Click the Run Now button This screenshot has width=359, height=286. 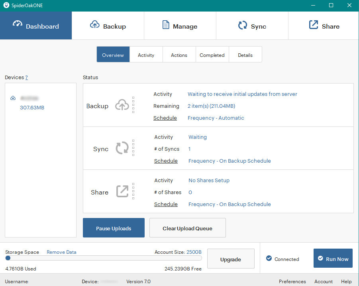point(333,258)
